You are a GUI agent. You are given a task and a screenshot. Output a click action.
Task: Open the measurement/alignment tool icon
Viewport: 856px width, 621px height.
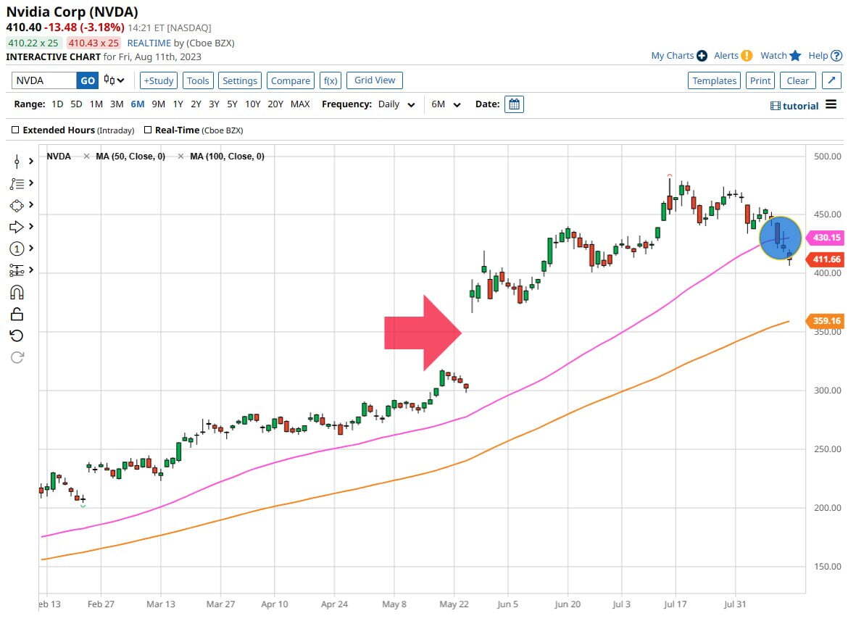tap(17, 270)
